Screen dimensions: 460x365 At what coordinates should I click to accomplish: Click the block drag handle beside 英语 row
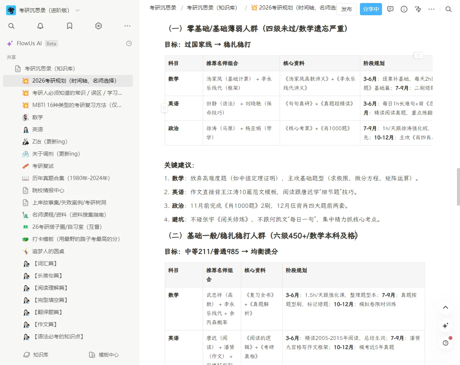coord(164,108)
